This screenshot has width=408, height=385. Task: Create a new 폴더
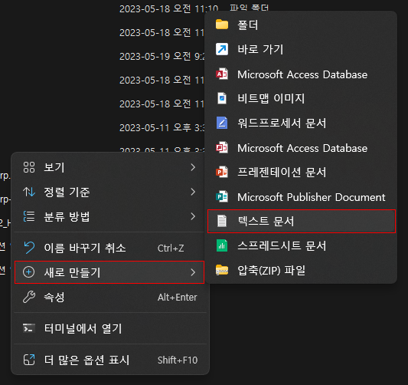[x=302, y=25]
